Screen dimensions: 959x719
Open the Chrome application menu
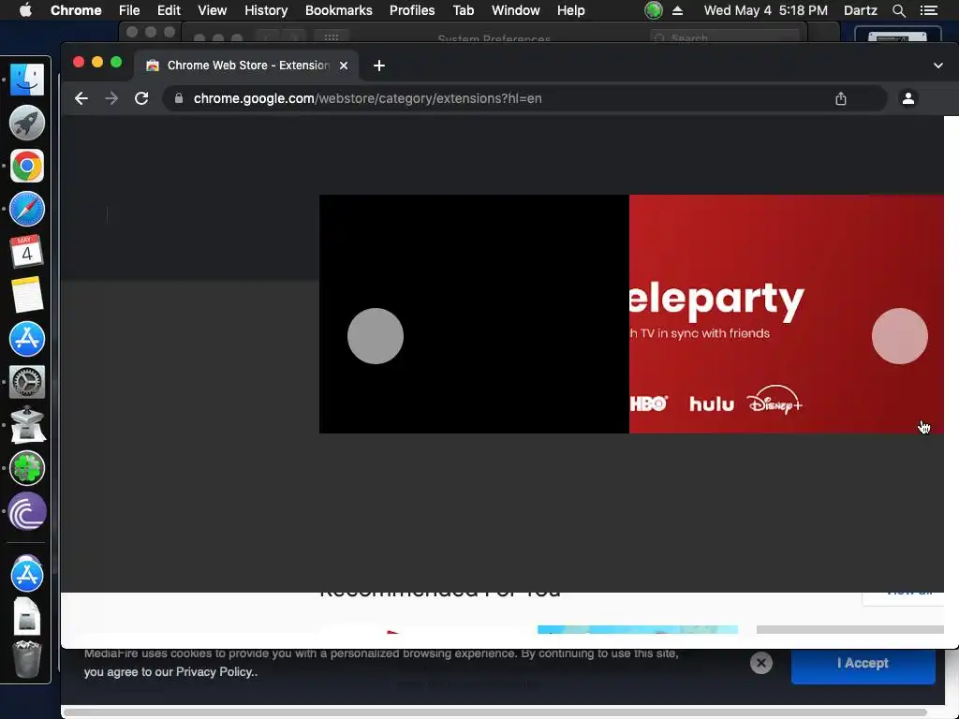pos(76,10)
